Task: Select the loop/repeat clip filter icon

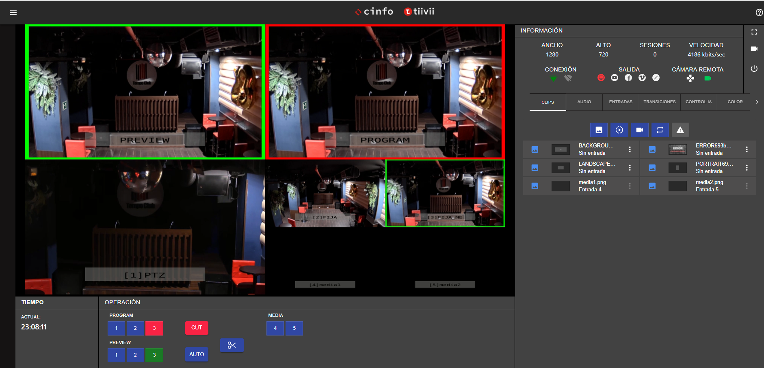Action: (x=660, y=130)
